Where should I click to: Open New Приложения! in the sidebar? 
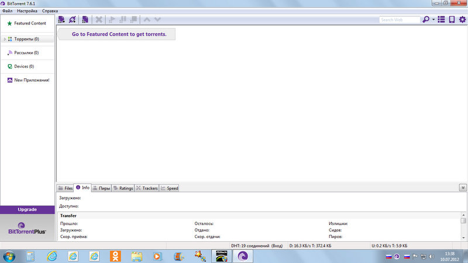(x=27, y=80)
